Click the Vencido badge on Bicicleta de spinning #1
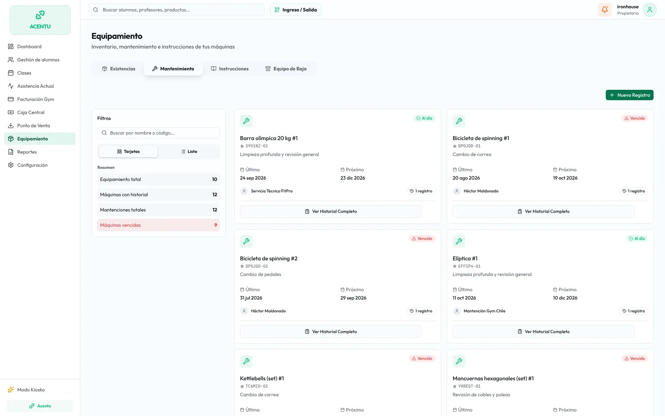Viewport: 665px width, 416px height. coord(635,119)
